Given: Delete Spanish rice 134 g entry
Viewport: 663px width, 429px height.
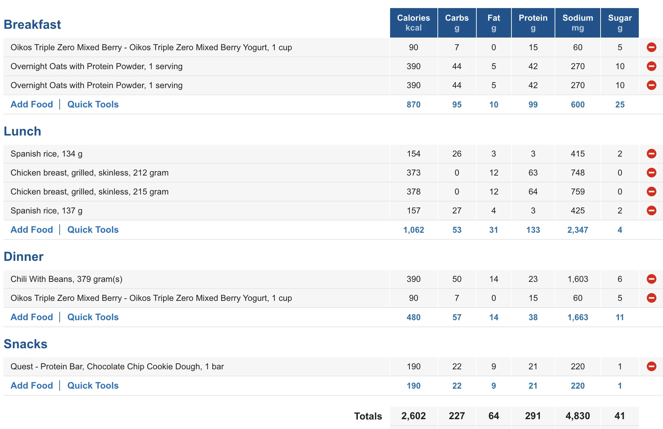Looking at the screenshot, I should [651, 154].
